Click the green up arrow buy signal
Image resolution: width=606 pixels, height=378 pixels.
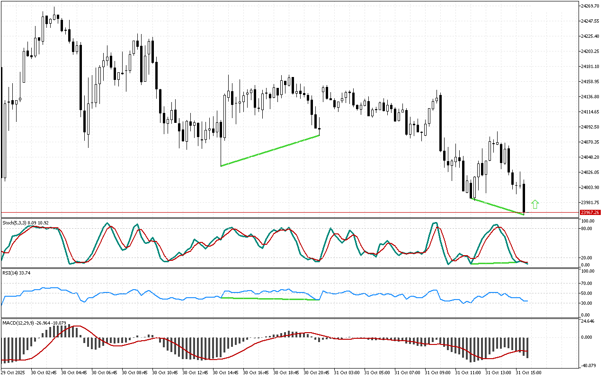[535, 205]
